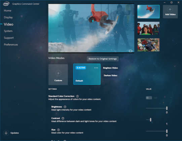Open the Preferences page
The height and width of the screenshot is (141, 182).
(11, 45)
